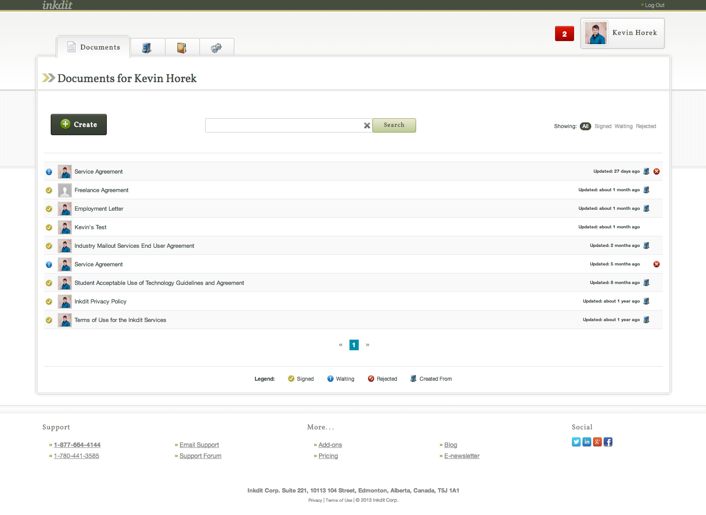
Task: Open the settings gears tab
Action: [x=216, y=47]
